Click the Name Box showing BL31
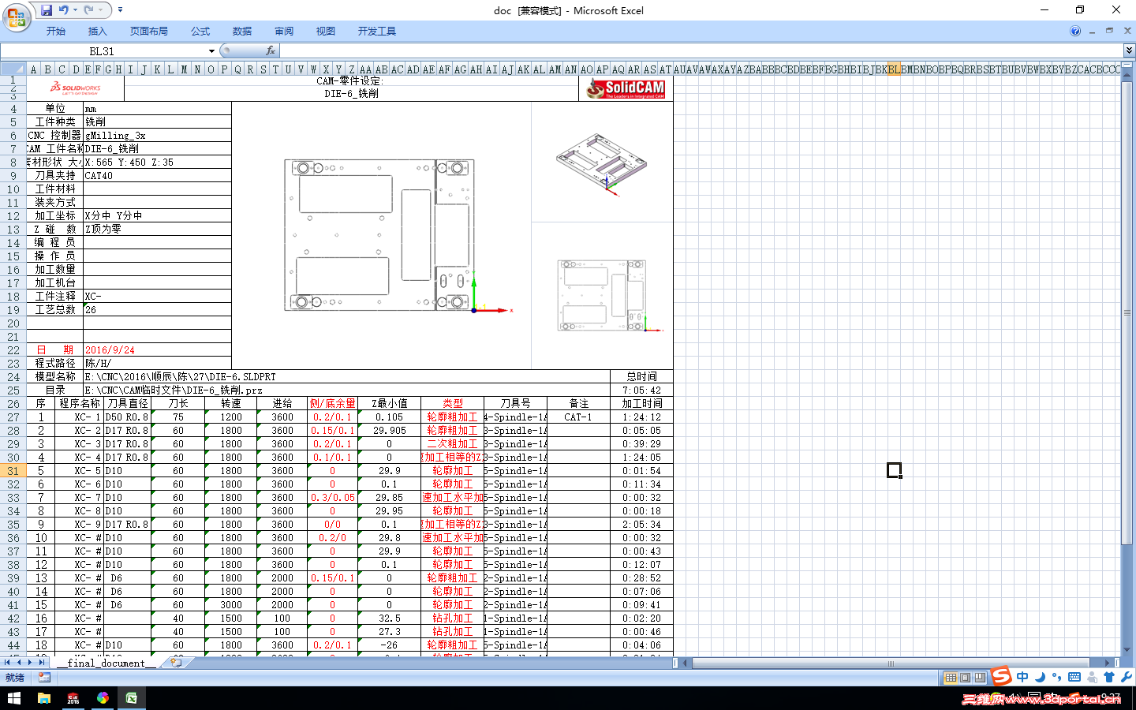 click(x=103, y=51)
